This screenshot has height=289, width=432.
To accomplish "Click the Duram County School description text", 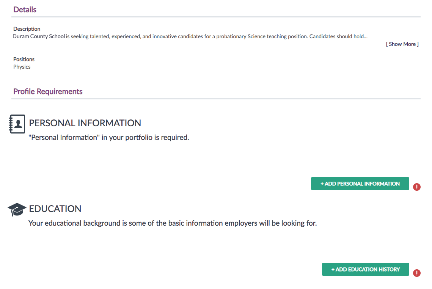I will coord(190,36).
